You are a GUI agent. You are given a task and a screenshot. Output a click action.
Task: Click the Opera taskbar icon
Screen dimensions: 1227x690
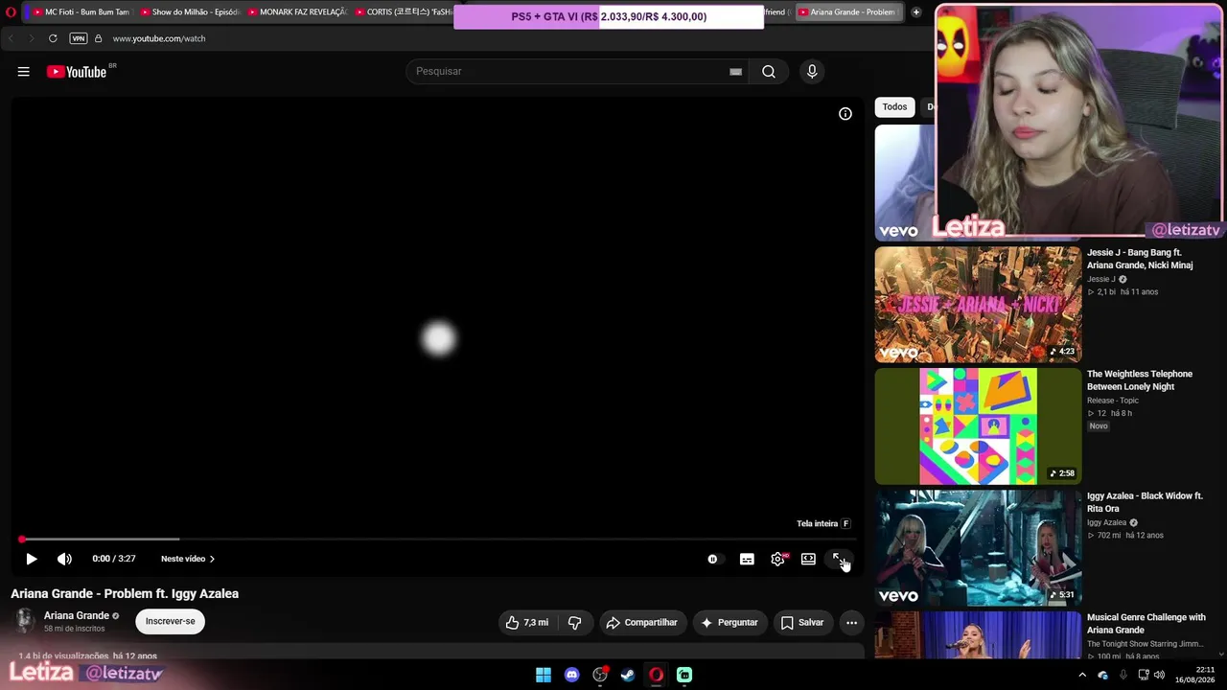[656, 675]
